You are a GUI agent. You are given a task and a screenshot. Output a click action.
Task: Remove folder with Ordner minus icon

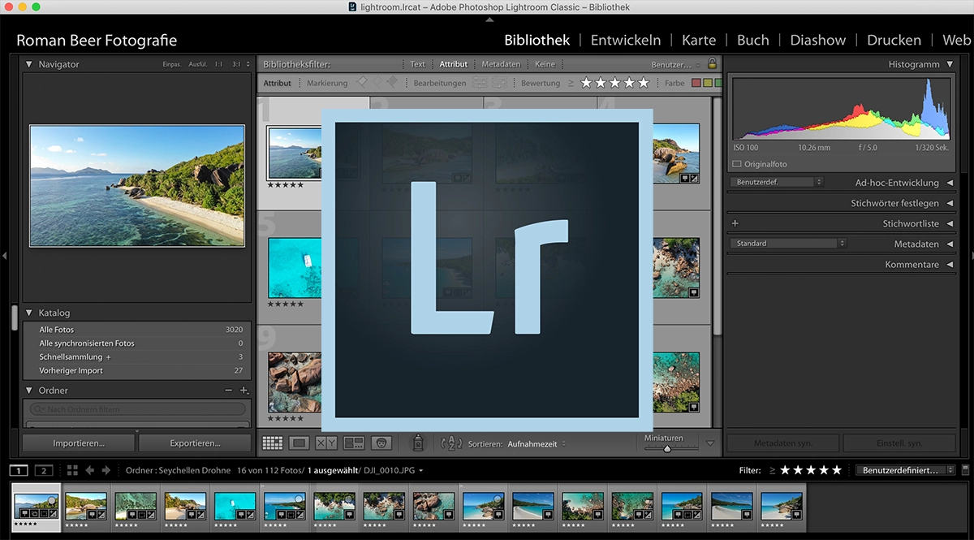(x=228, y=391)
